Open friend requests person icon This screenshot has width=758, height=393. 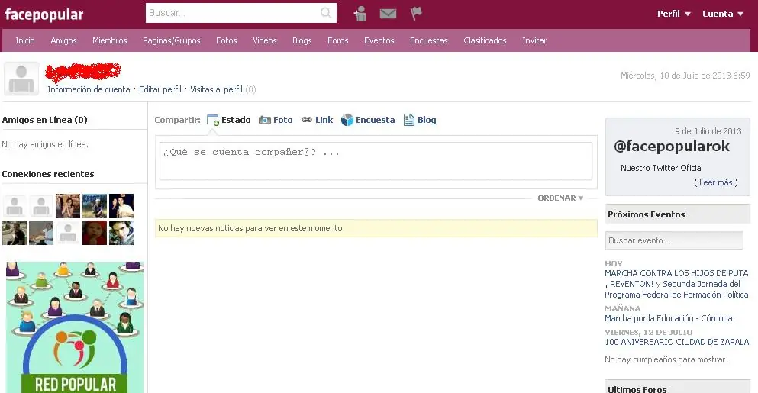[360, 14]
